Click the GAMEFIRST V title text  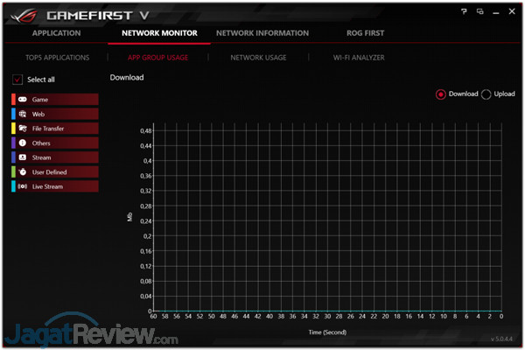[x=98, y=16]
